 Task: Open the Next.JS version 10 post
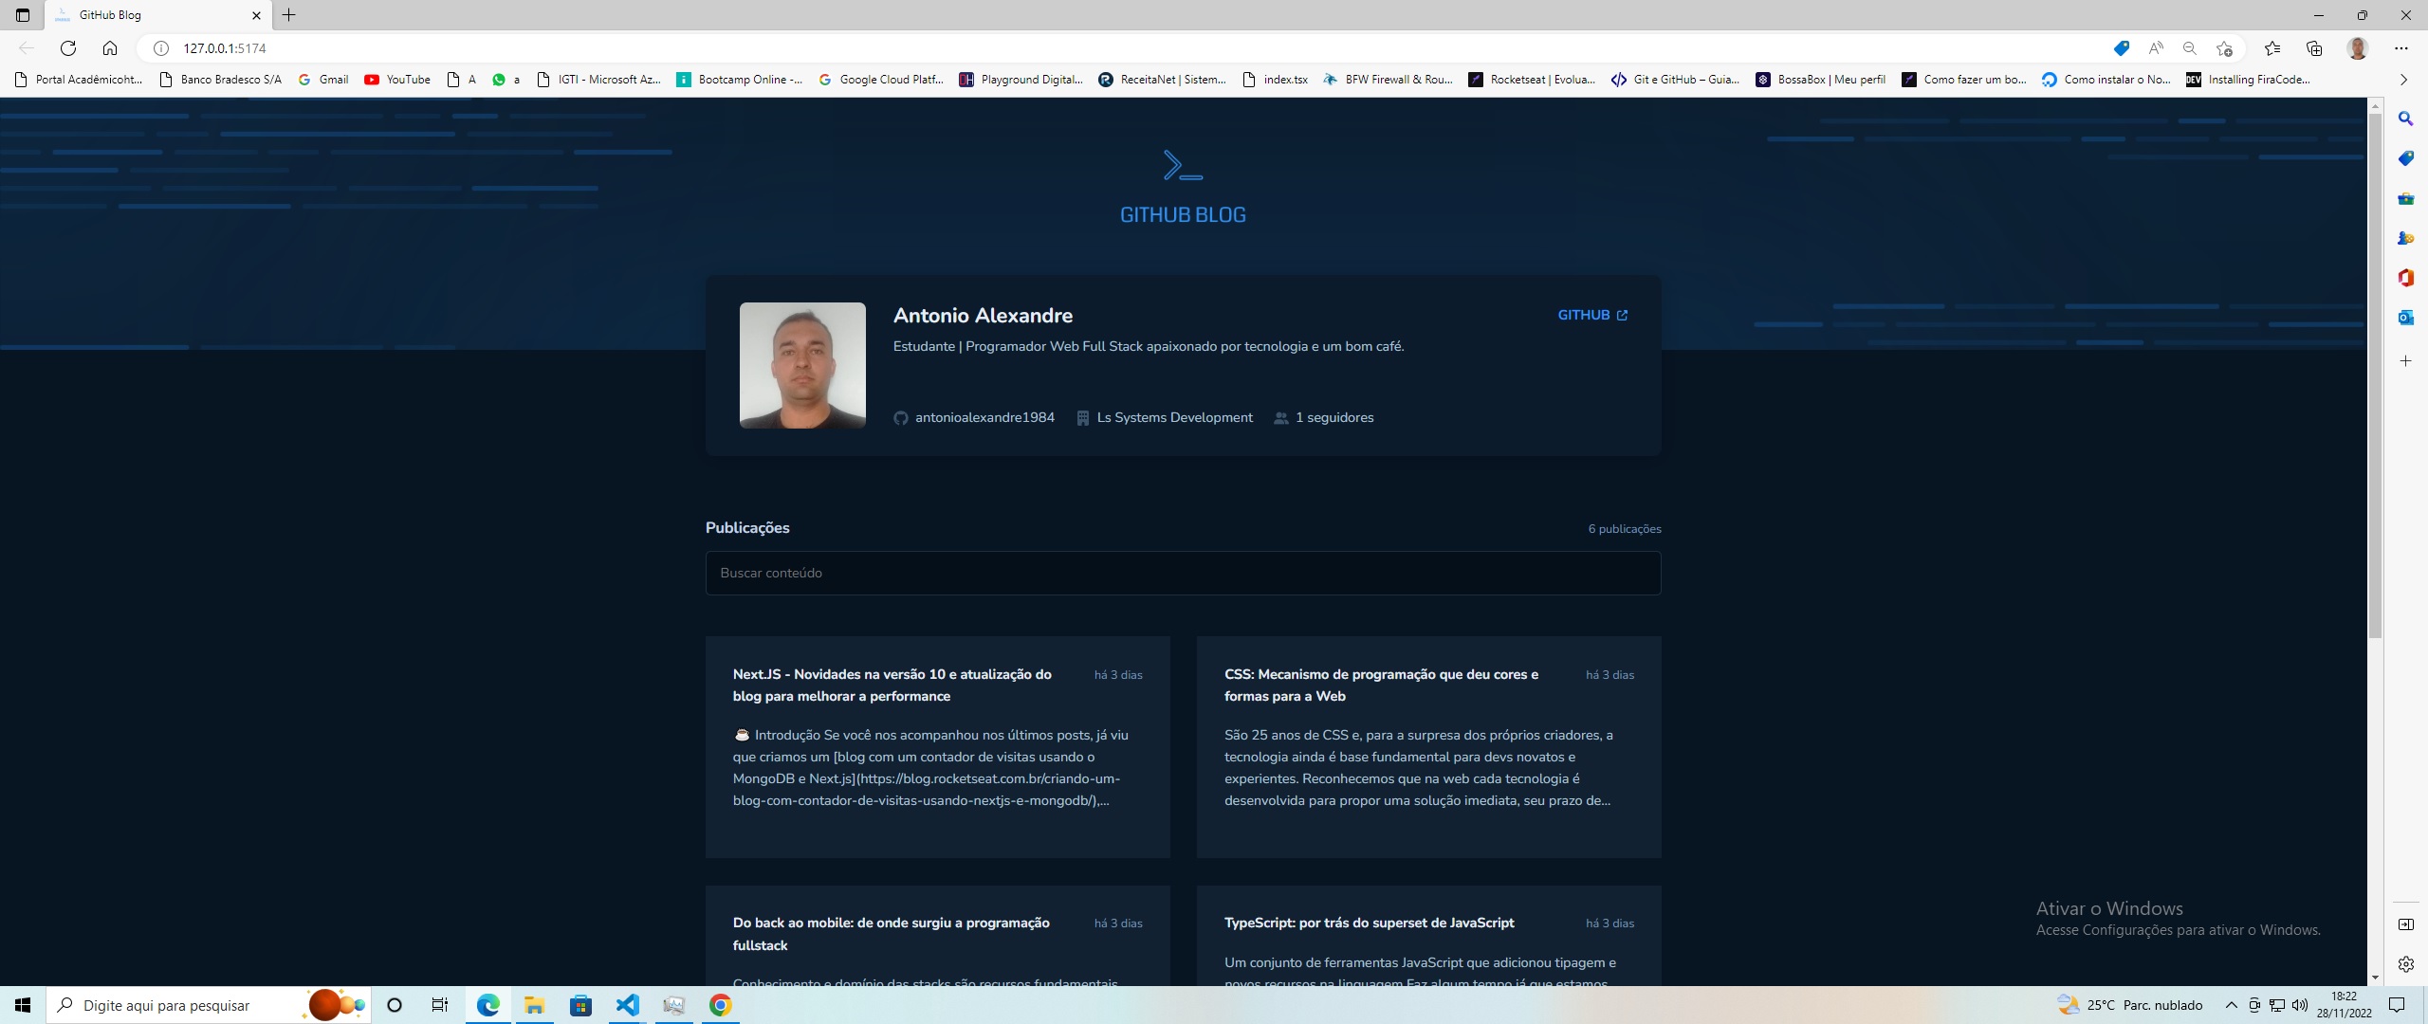click(x=892, y=685)
